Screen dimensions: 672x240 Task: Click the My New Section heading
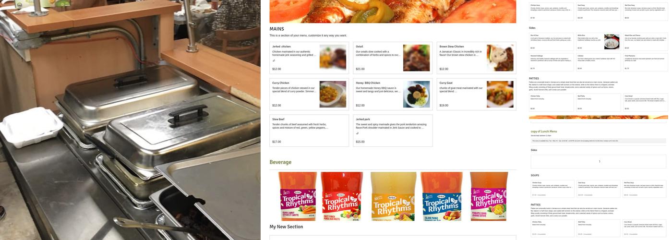pyautogui.click(x=286, y=227)
